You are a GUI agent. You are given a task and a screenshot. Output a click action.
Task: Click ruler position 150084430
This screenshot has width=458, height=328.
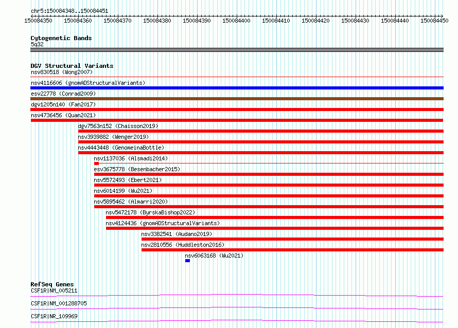[x=355, y=21]
